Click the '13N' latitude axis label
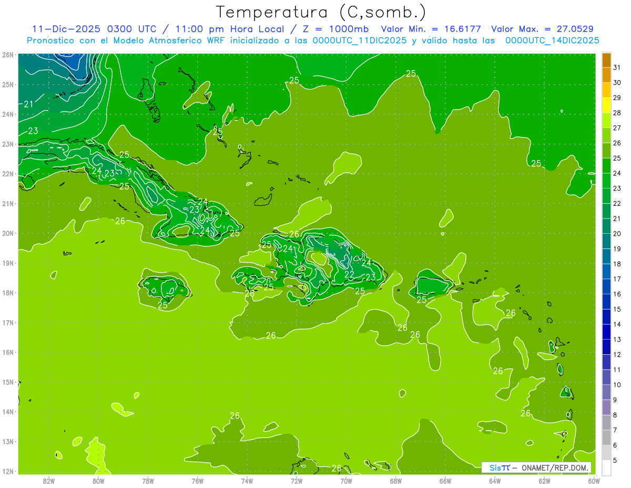This screenshot has height=488, width=631. pos(8,441)
